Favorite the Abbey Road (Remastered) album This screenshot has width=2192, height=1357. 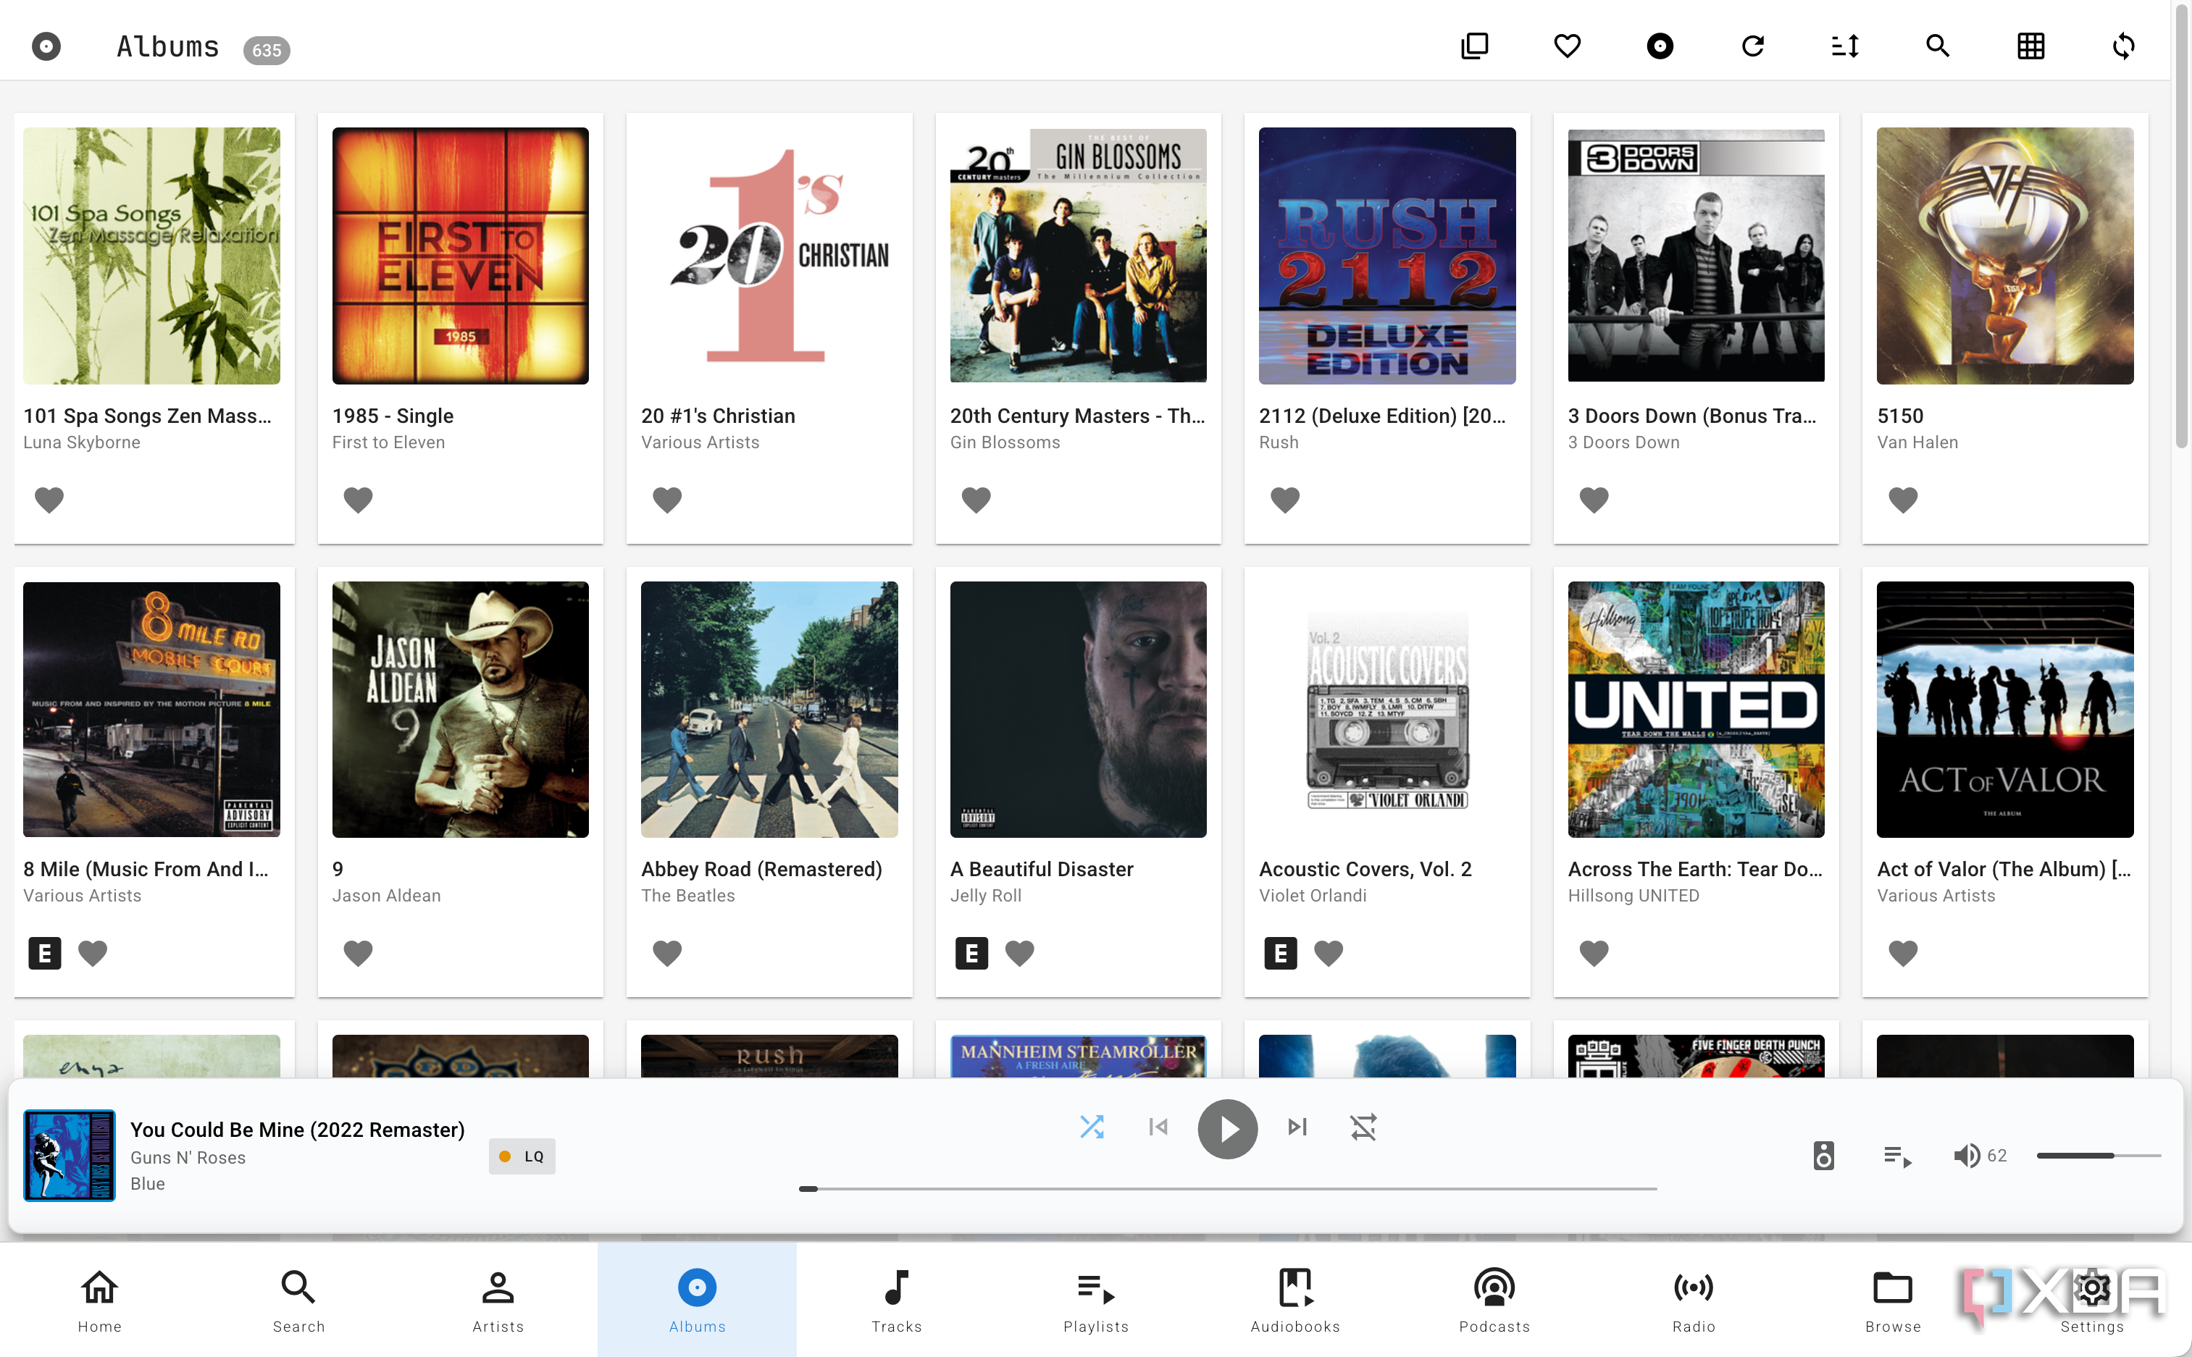pyautogui.click(x=667, y=952)
